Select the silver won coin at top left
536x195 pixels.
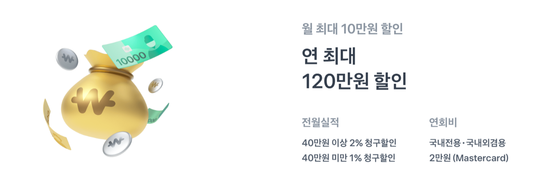point(66,58)
